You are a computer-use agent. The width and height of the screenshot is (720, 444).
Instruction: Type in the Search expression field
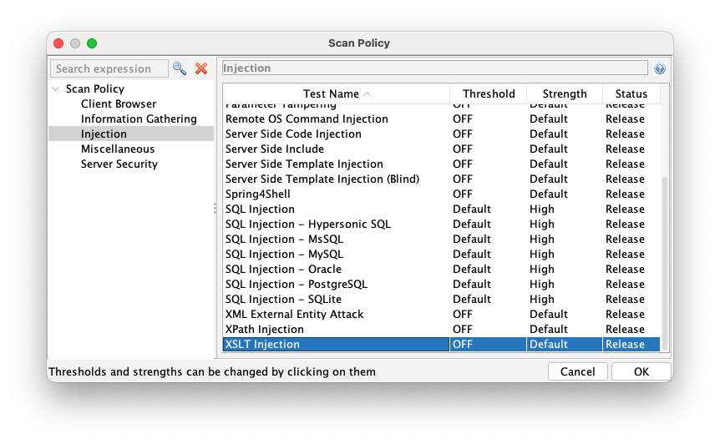tap(108, 68)
